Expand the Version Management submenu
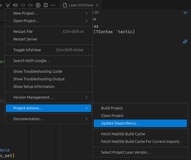Image resolution: width=191 pixels, height=160 pixels. 48,97
